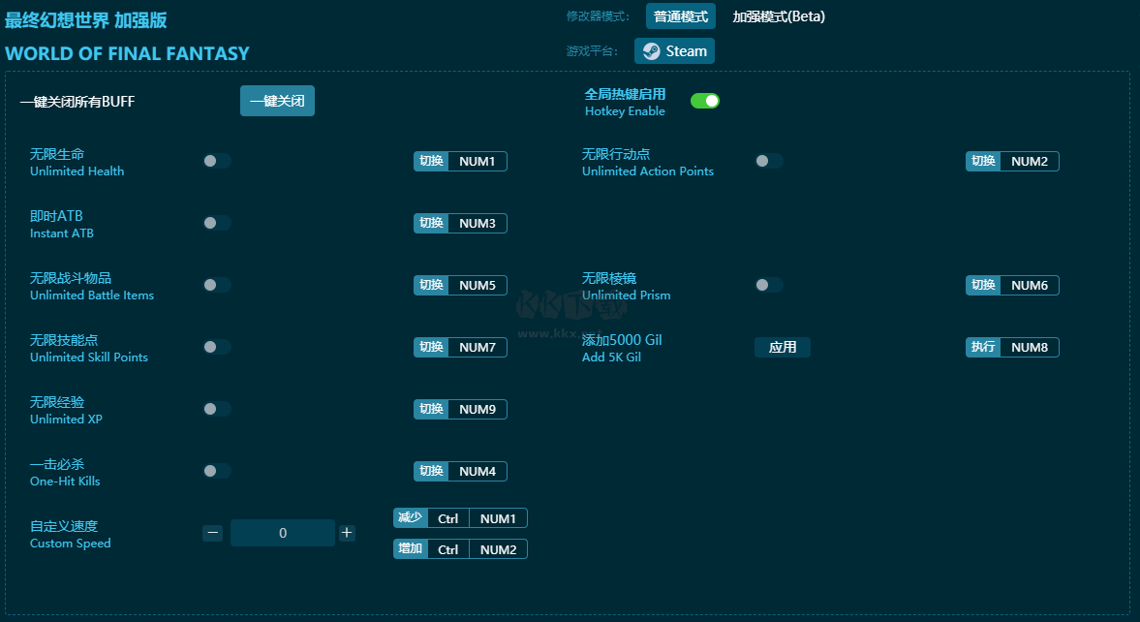This screenshot has height=622, width=1140.
Task: Enable Unlimited Action Points toggle
Action: click(769, 161)
